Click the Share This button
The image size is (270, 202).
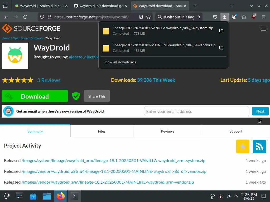[97, 96]
